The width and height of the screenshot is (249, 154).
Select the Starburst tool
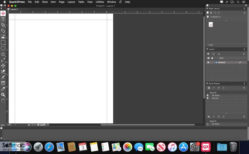pyautogui.click(x=3, y=54)
